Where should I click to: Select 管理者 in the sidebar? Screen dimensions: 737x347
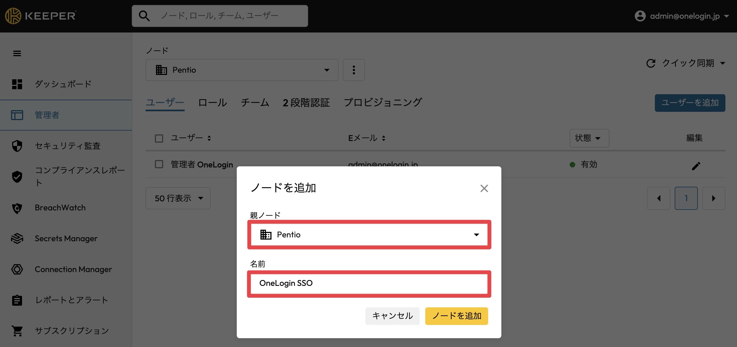point(66,115)
